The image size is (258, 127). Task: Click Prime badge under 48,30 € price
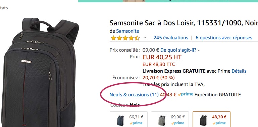click(x=219, y=123)
